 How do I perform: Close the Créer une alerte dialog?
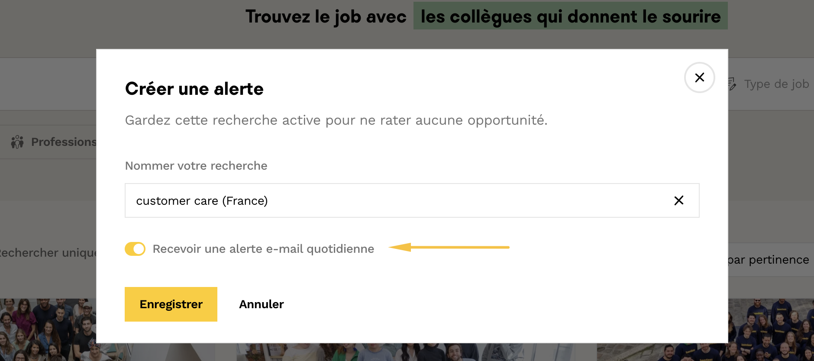(x=699, y=77)
